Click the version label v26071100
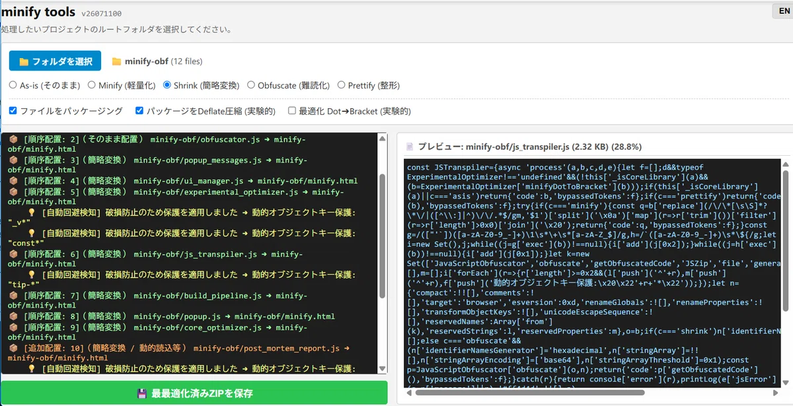 (x=101, y=13)
